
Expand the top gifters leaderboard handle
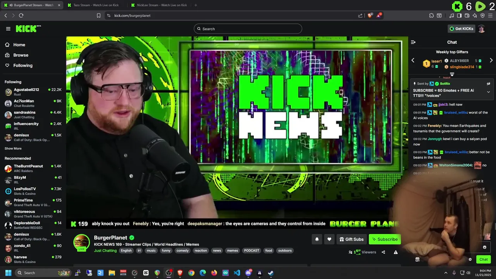pos(452,74)
